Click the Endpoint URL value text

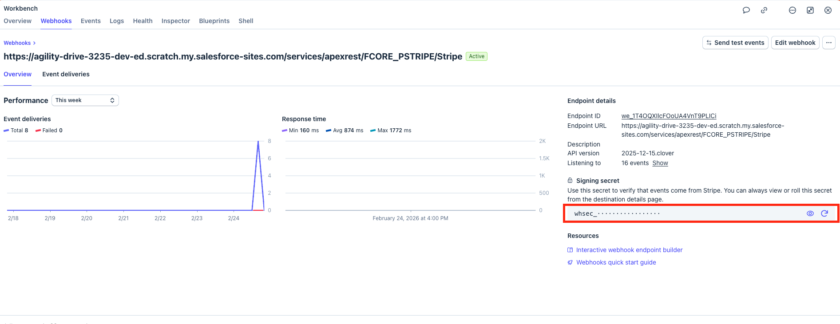[703, 130]
